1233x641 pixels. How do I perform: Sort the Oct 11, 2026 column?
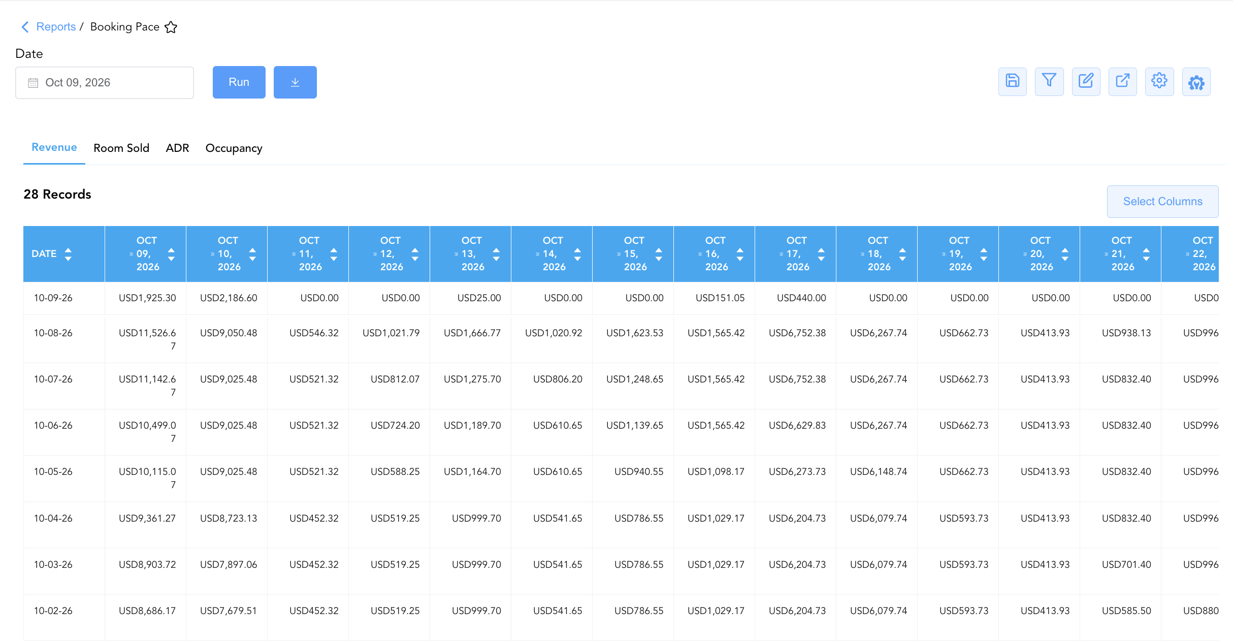click(334, 254)
